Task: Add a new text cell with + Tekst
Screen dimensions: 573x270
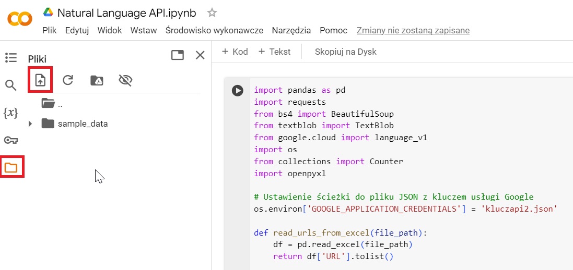Action: click(x=274, y=52)
